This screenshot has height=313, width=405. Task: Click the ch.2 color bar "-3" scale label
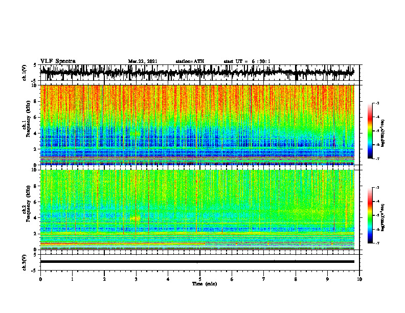(377, 188)
